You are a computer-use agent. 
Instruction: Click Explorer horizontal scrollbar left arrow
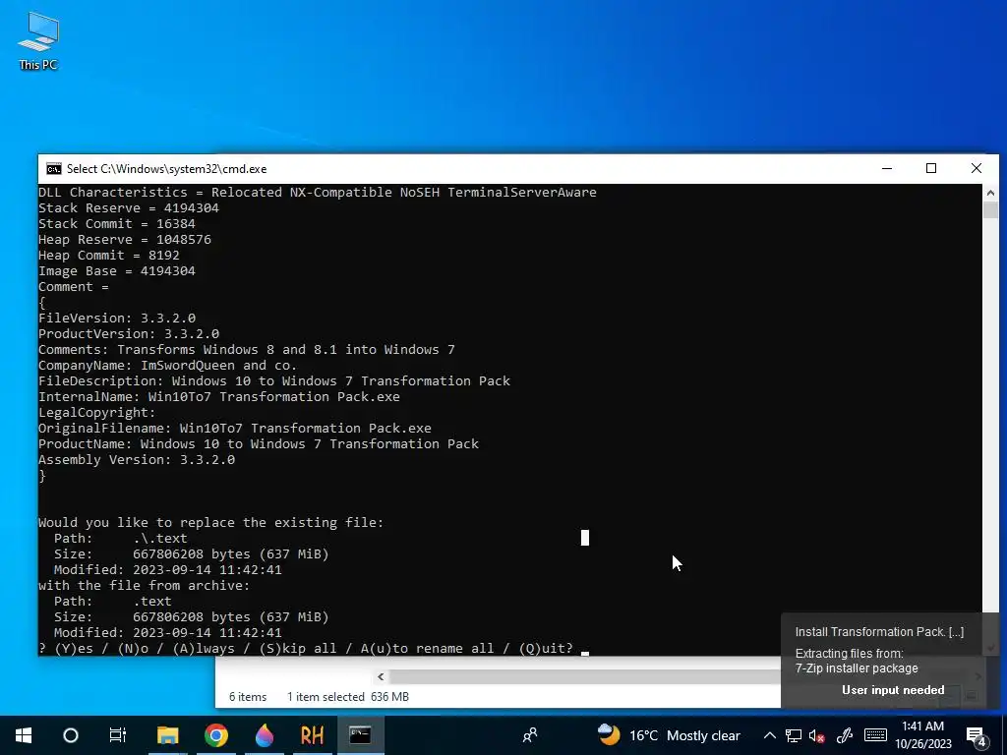pyautogui.click(x=381, y=676)
